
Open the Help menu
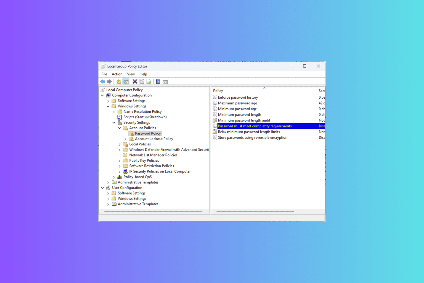click(x=143, y=74)
